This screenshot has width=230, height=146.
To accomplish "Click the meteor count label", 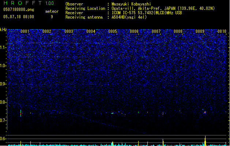I will pyautogui.click(x=52, y=11).
